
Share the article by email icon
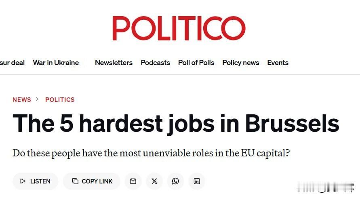[x=133, y=181]
